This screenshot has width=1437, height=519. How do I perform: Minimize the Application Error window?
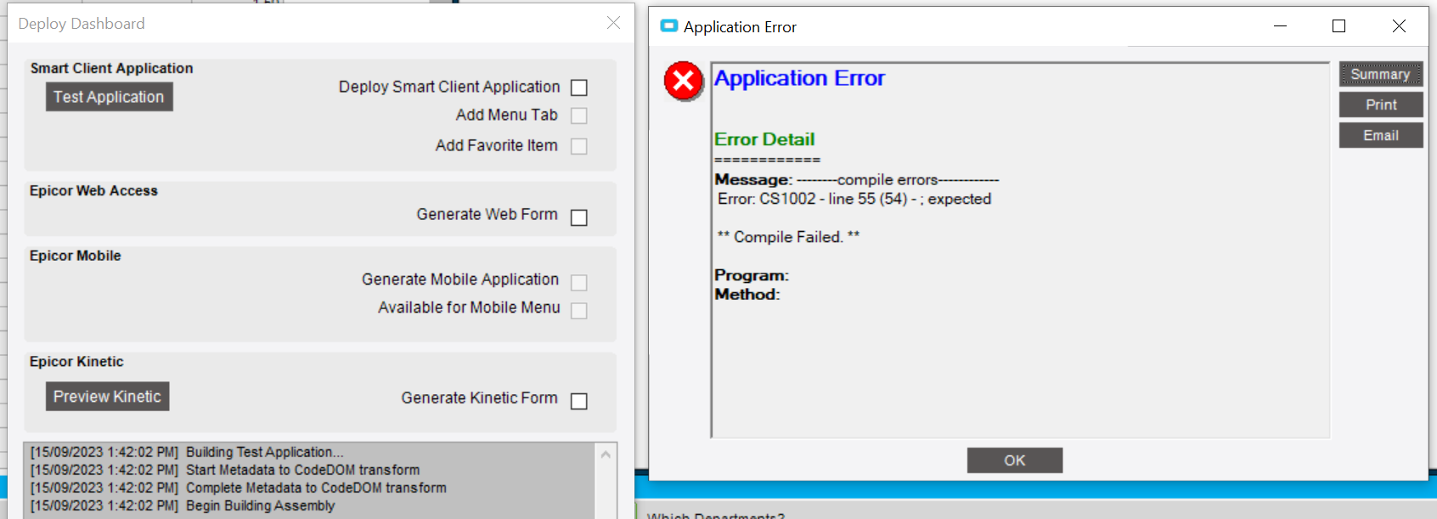click(x=1281, y=26)
